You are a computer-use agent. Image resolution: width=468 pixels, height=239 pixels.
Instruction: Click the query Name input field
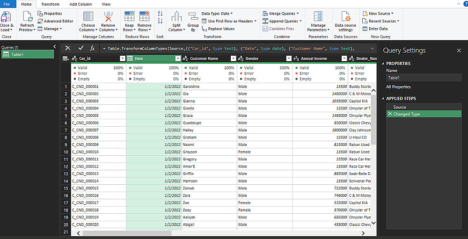pos(424,78)
